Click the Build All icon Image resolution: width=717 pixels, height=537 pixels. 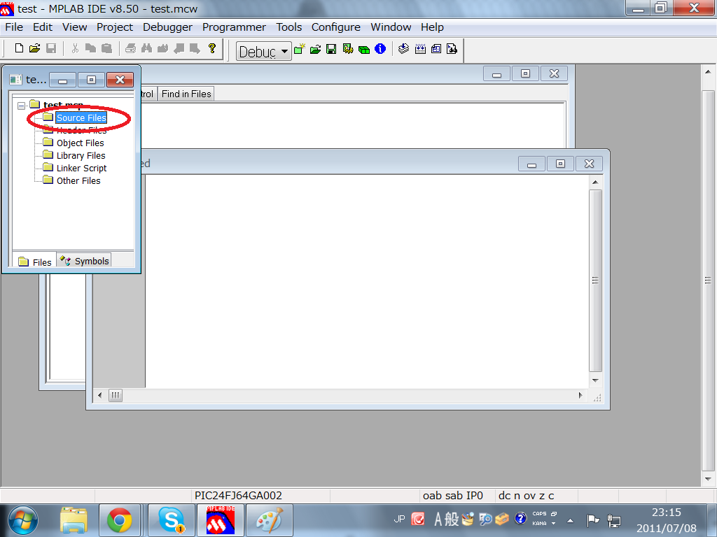(x=420, y=49)
